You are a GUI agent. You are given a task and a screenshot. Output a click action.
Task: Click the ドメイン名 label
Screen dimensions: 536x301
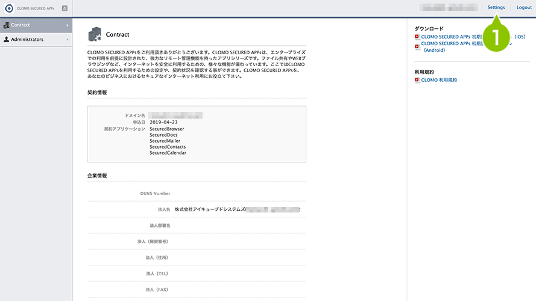tap(134, 116)
